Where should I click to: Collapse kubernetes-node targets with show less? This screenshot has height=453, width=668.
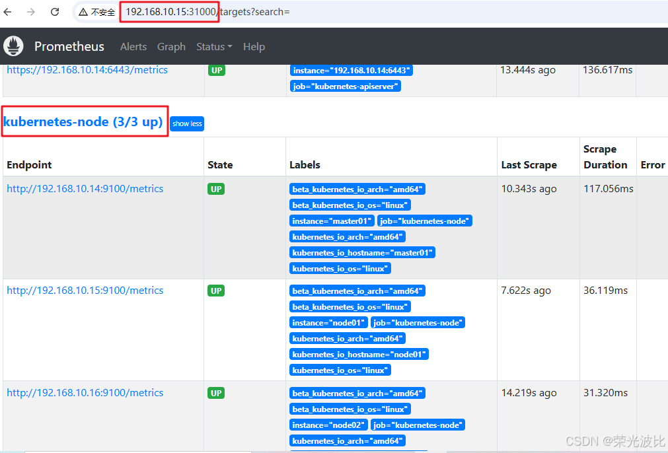(x=187, y=123)
